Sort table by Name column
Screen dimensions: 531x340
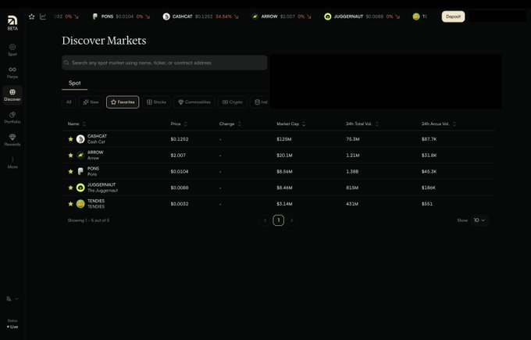pyautogui.click(x=77, y=124)
